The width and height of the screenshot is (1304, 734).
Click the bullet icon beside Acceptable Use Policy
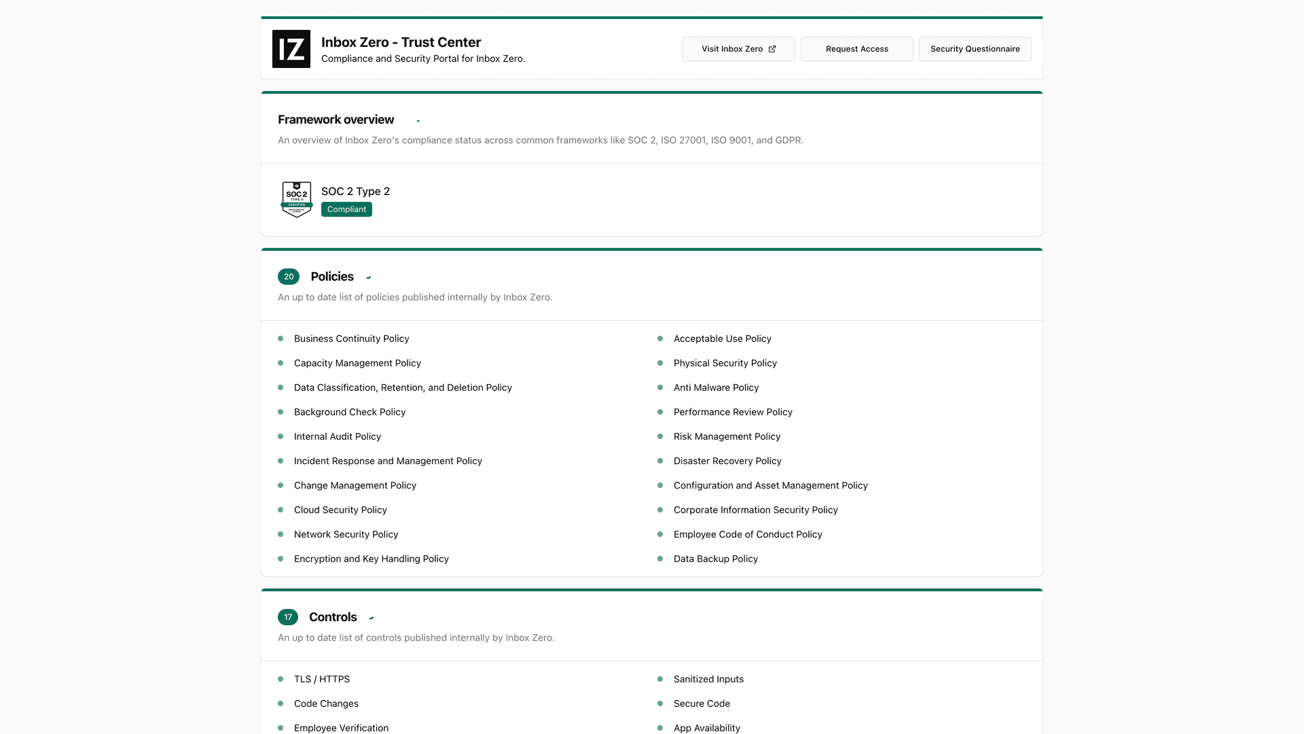point(660,338)
